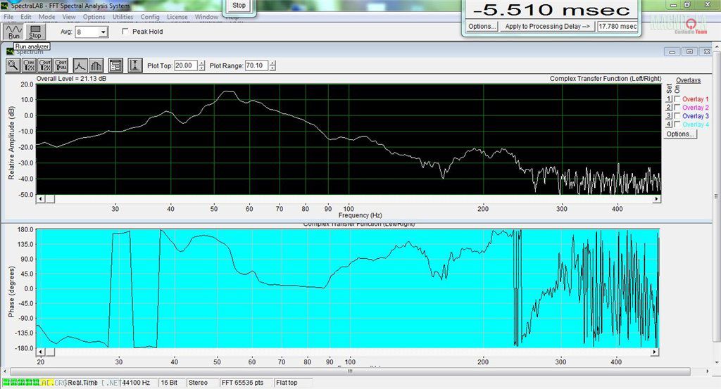Set Overlay 4 using the '4' button
Screen dimensions: 721x389
pyautogui.click(x=669, y=124)
